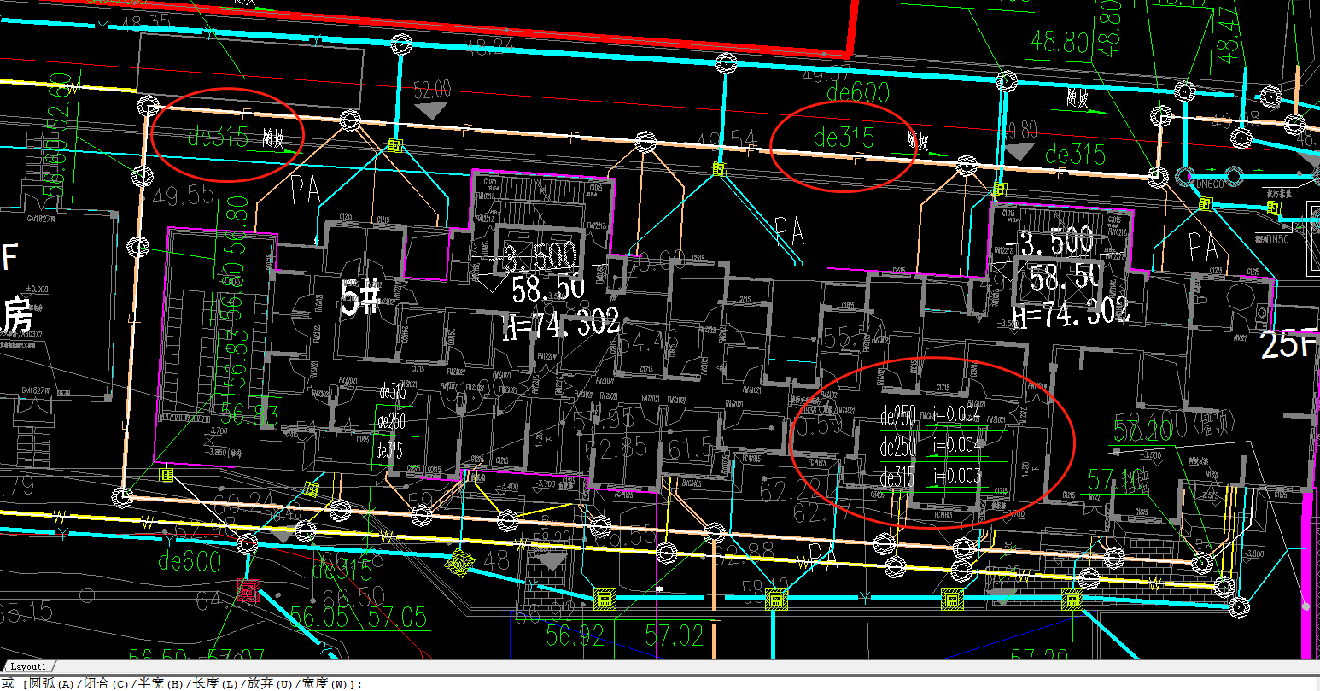The image size is (1320, 691).
Task: Pick the de315 label beside i=0.003
Action: tap(897, 477)
